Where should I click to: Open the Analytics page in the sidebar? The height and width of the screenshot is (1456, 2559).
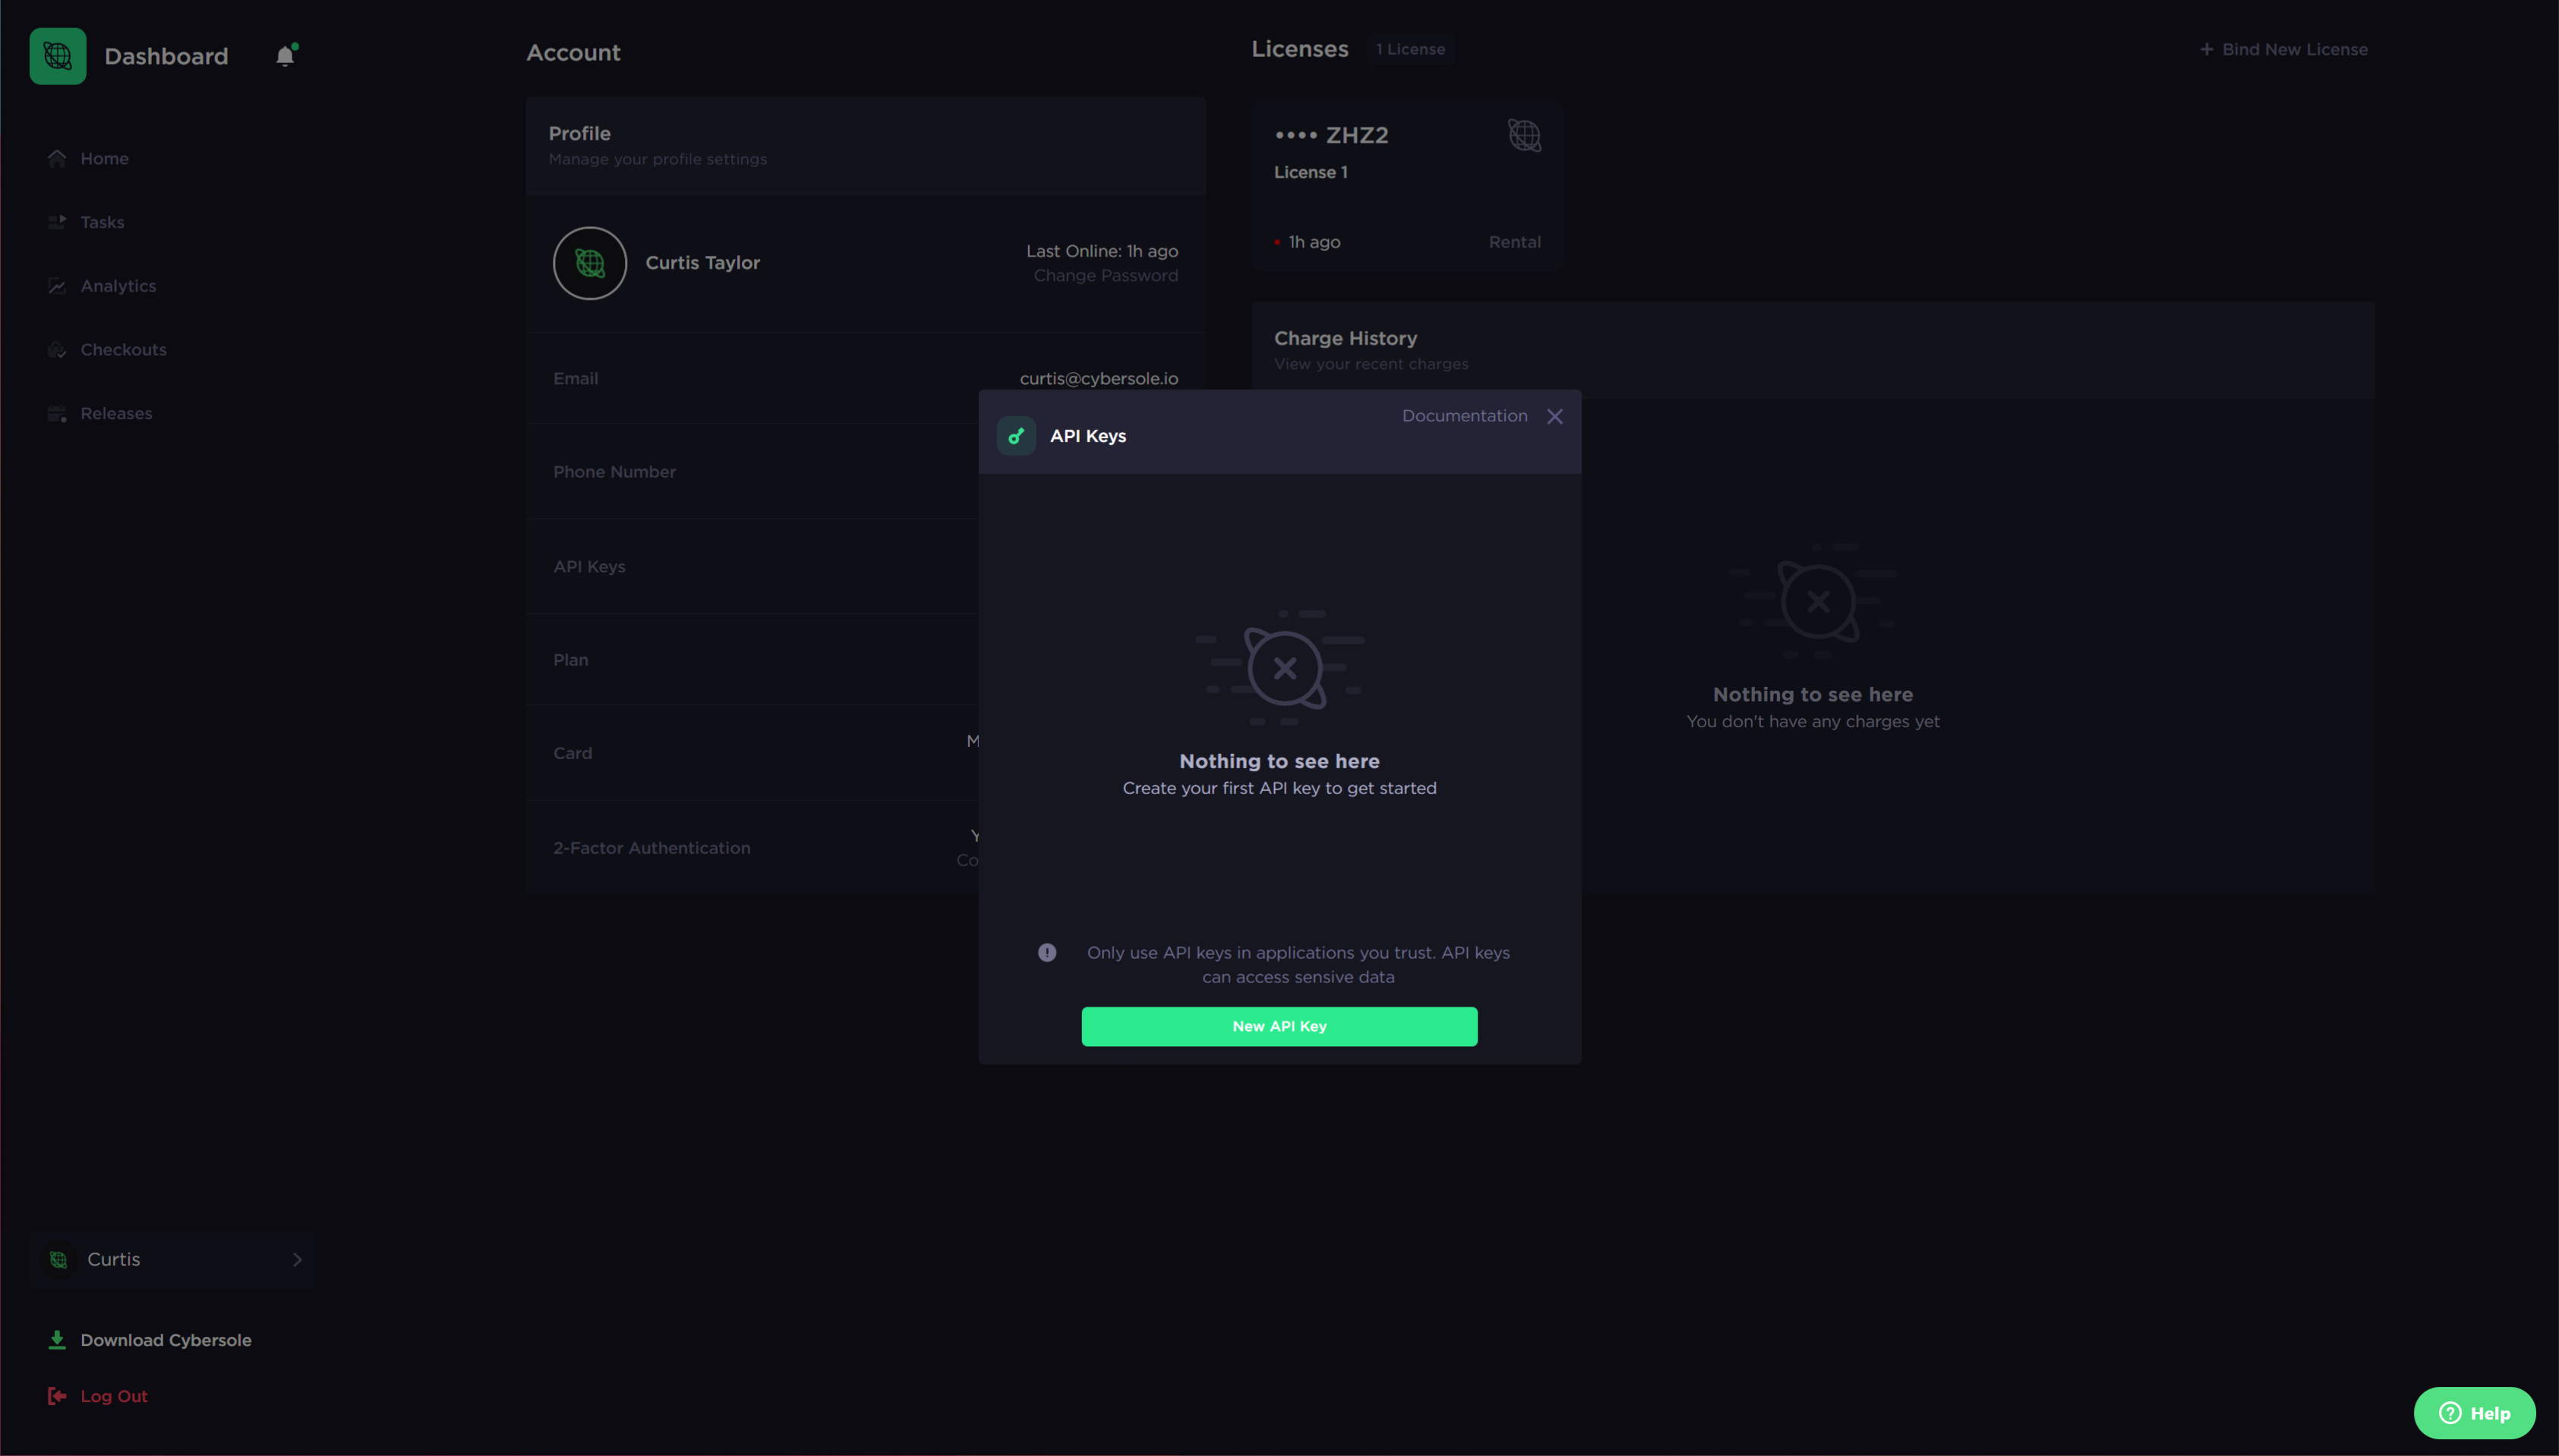tap(118, 286)
